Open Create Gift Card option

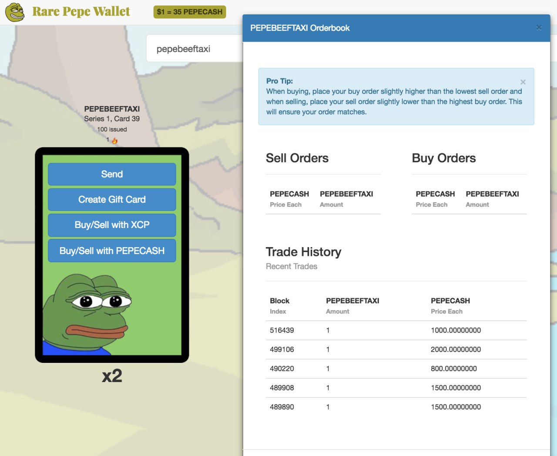pos(112,199)
